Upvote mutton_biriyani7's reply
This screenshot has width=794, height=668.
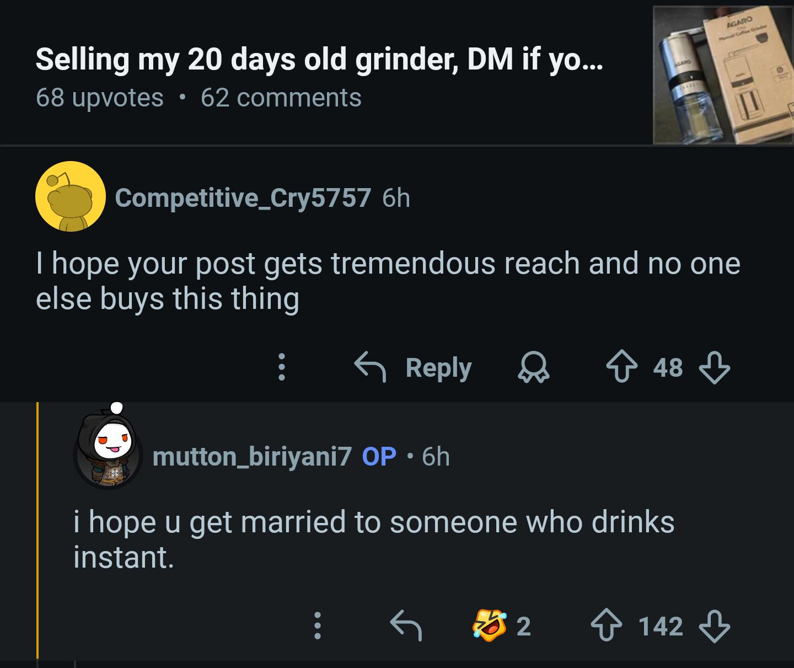coord(605,626)
